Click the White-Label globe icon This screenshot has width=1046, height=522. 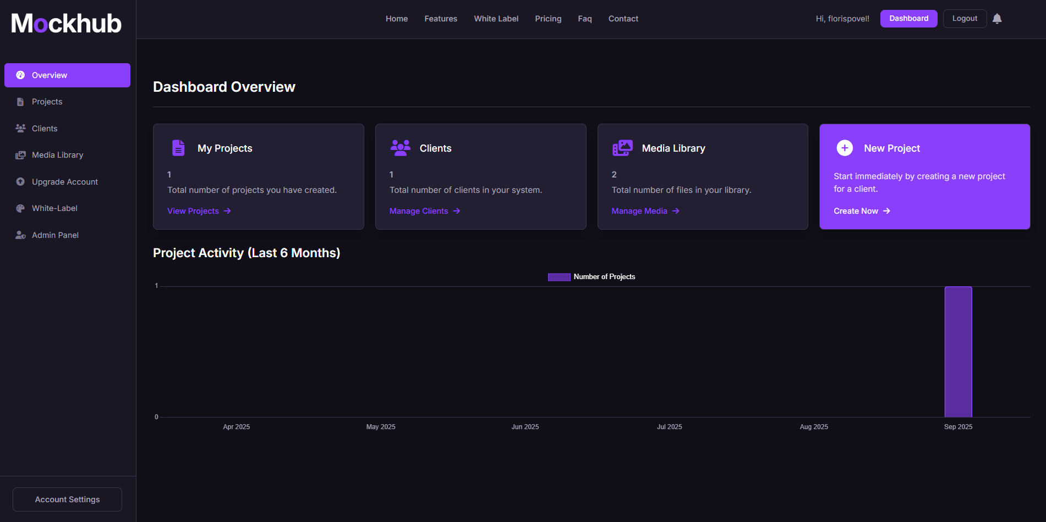point(20,208)
